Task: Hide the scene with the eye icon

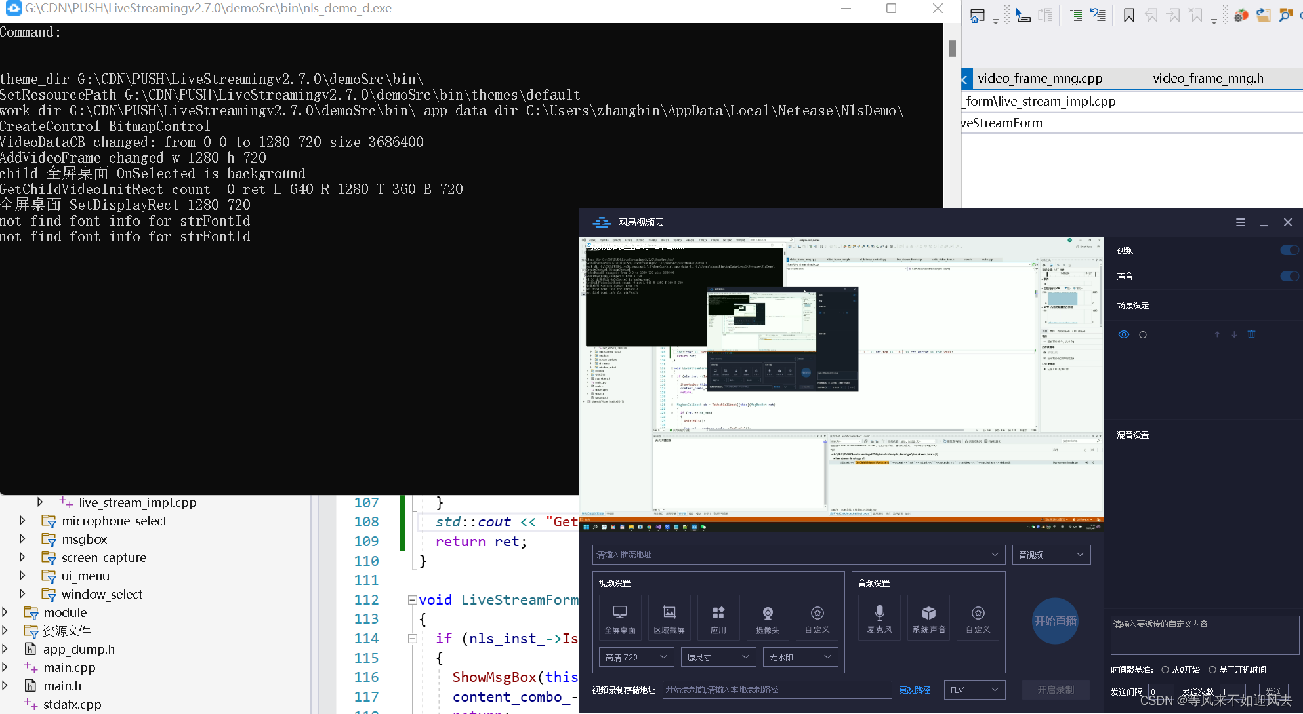Action: 1124,334
